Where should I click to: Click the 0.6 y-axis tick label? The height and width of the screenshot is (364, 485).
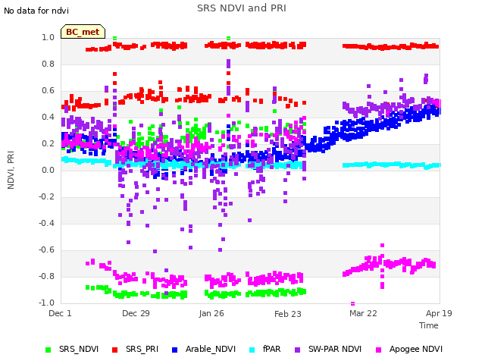point(48,91)
